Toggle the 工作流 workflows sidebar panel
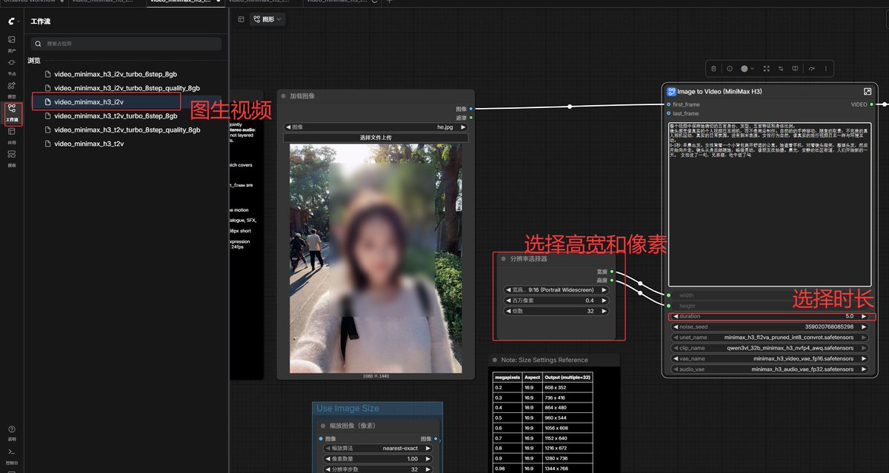The image size is (889, 473). 11,113
